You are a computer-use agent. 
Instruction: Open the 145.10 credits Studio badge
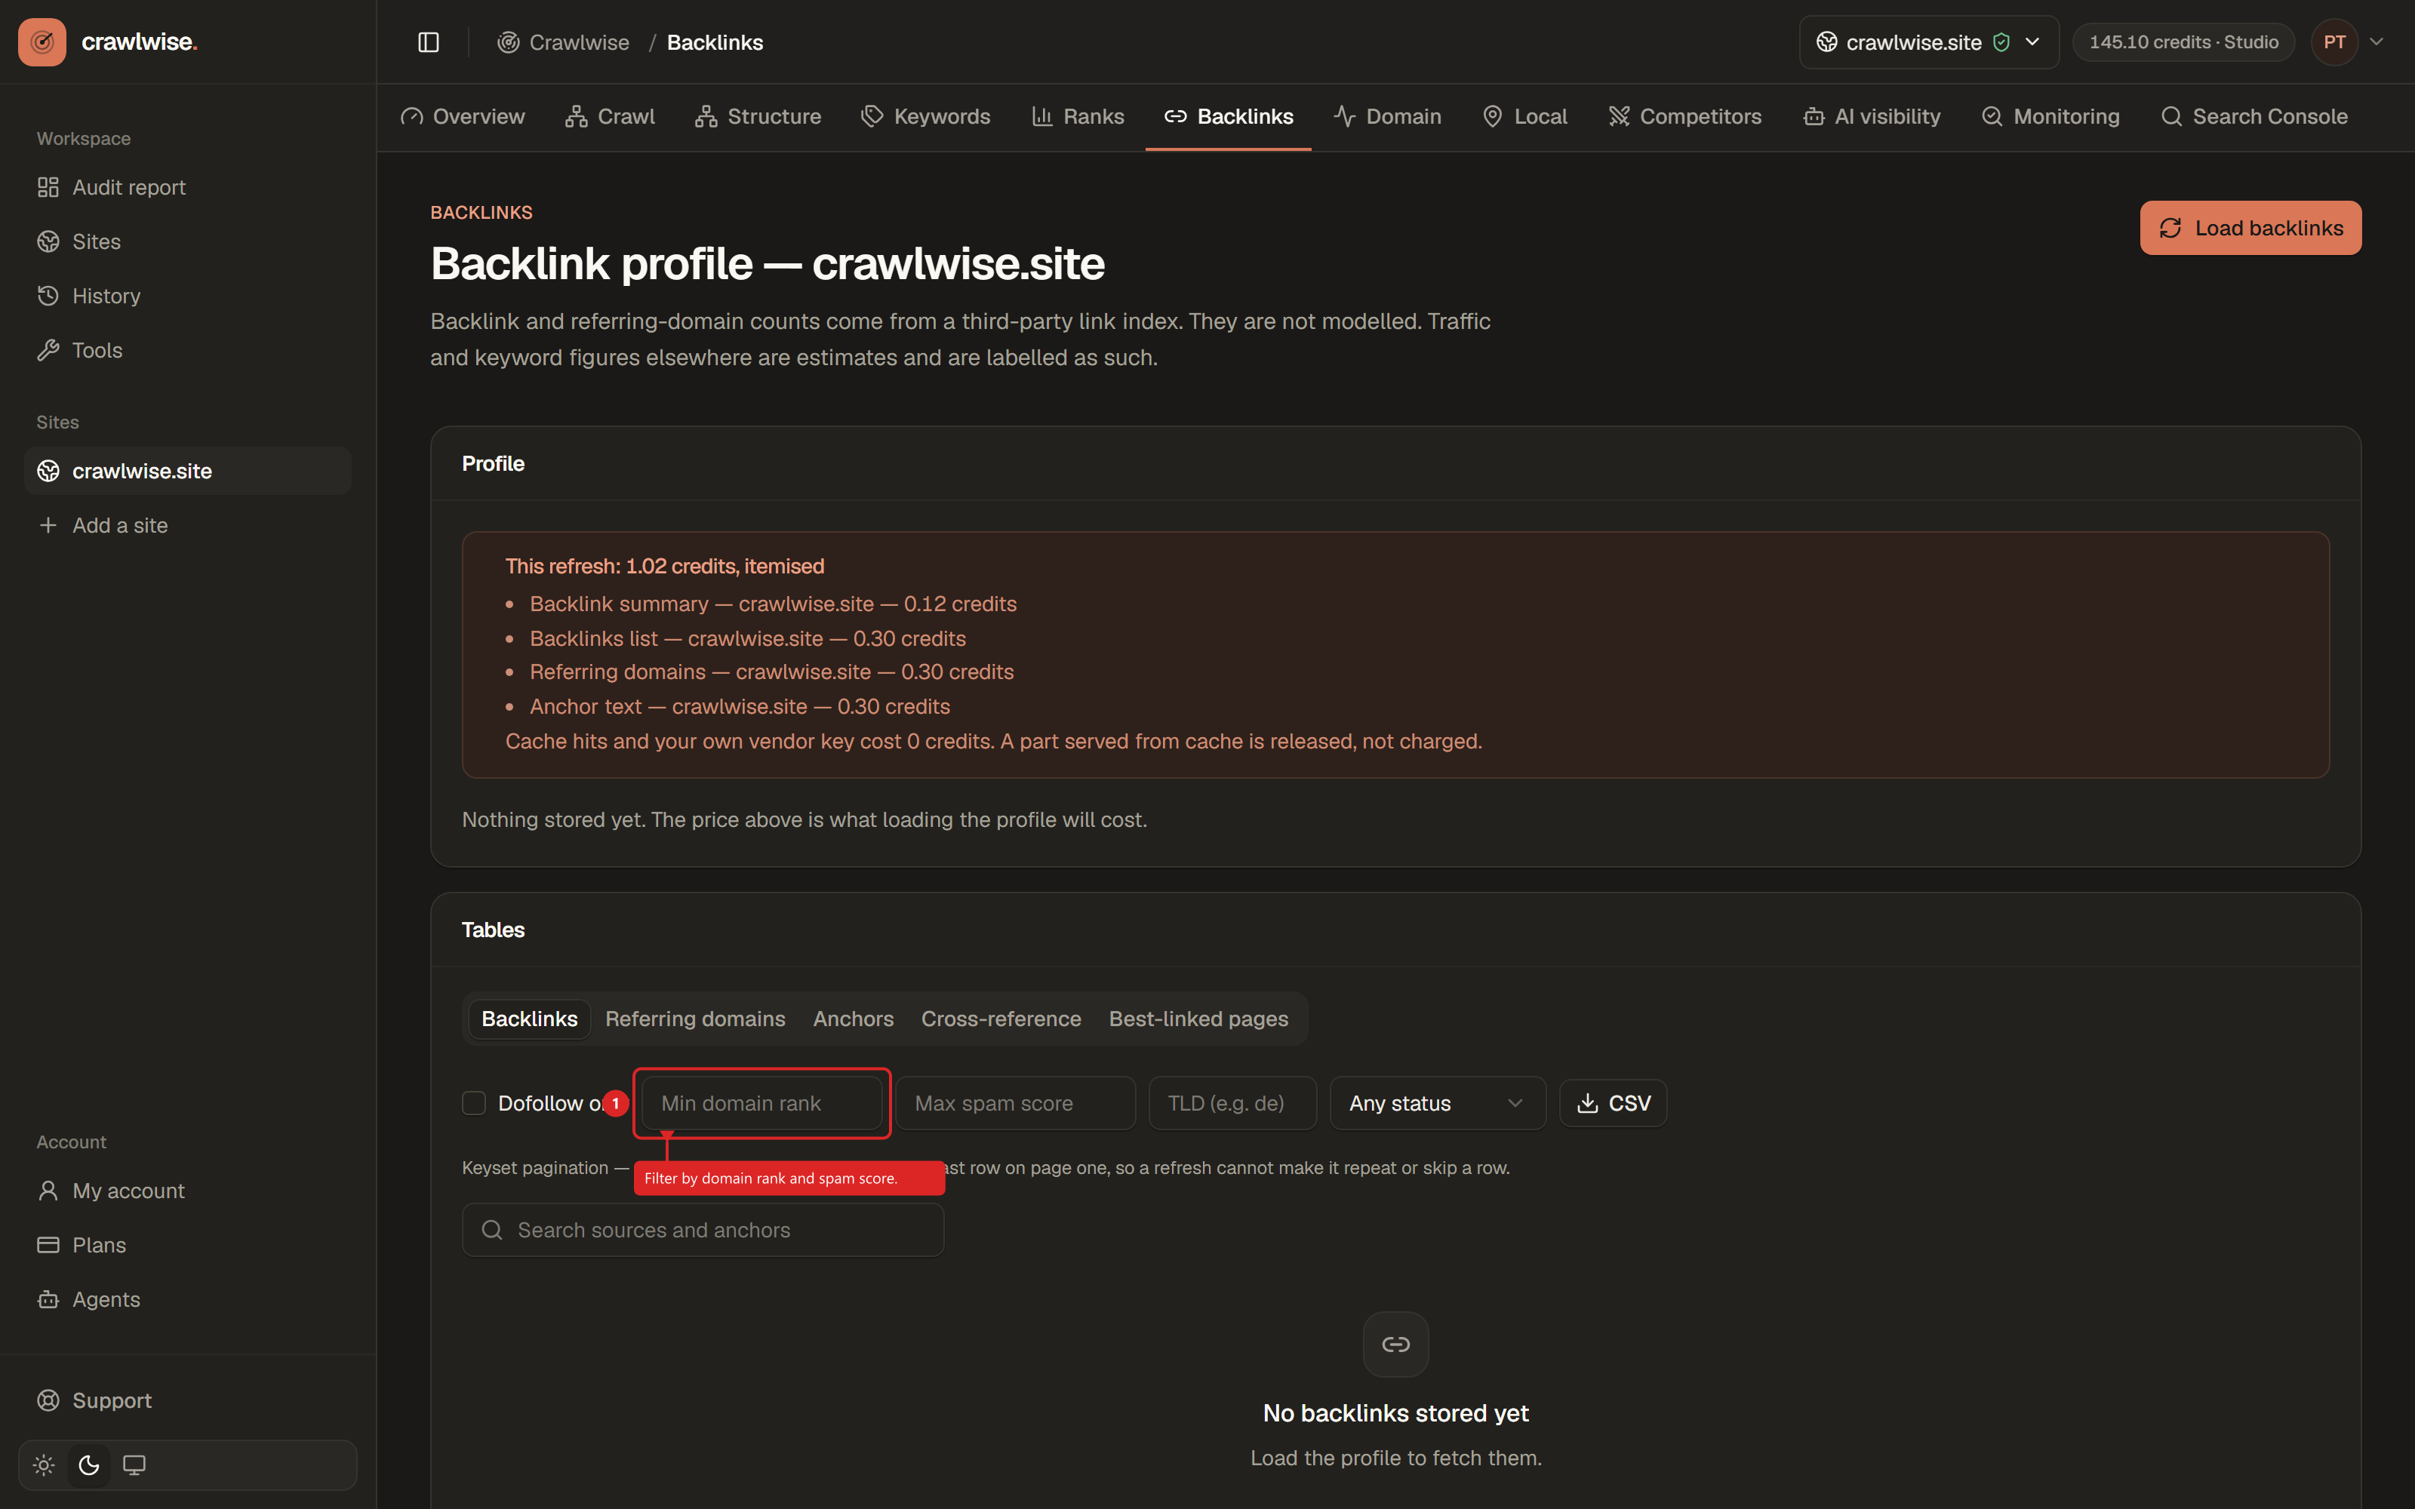point(2183,42)
